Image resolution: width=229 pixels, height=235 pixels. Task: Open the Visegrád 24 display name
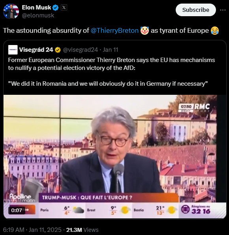[36, 50]
